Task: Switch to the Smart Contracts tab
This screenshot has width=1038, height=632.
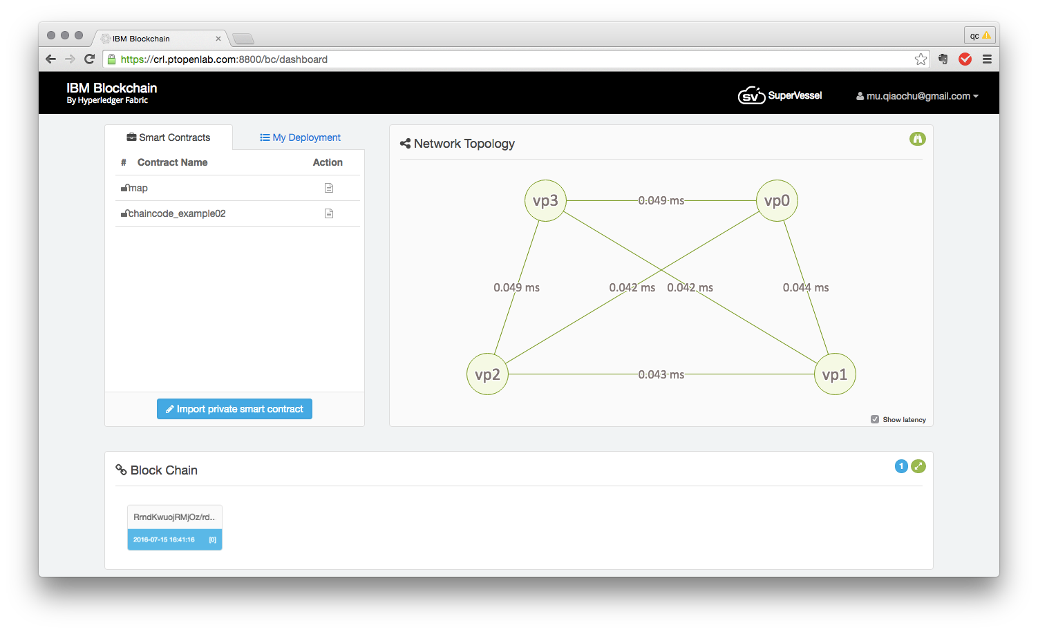Action: pos(169,137)
